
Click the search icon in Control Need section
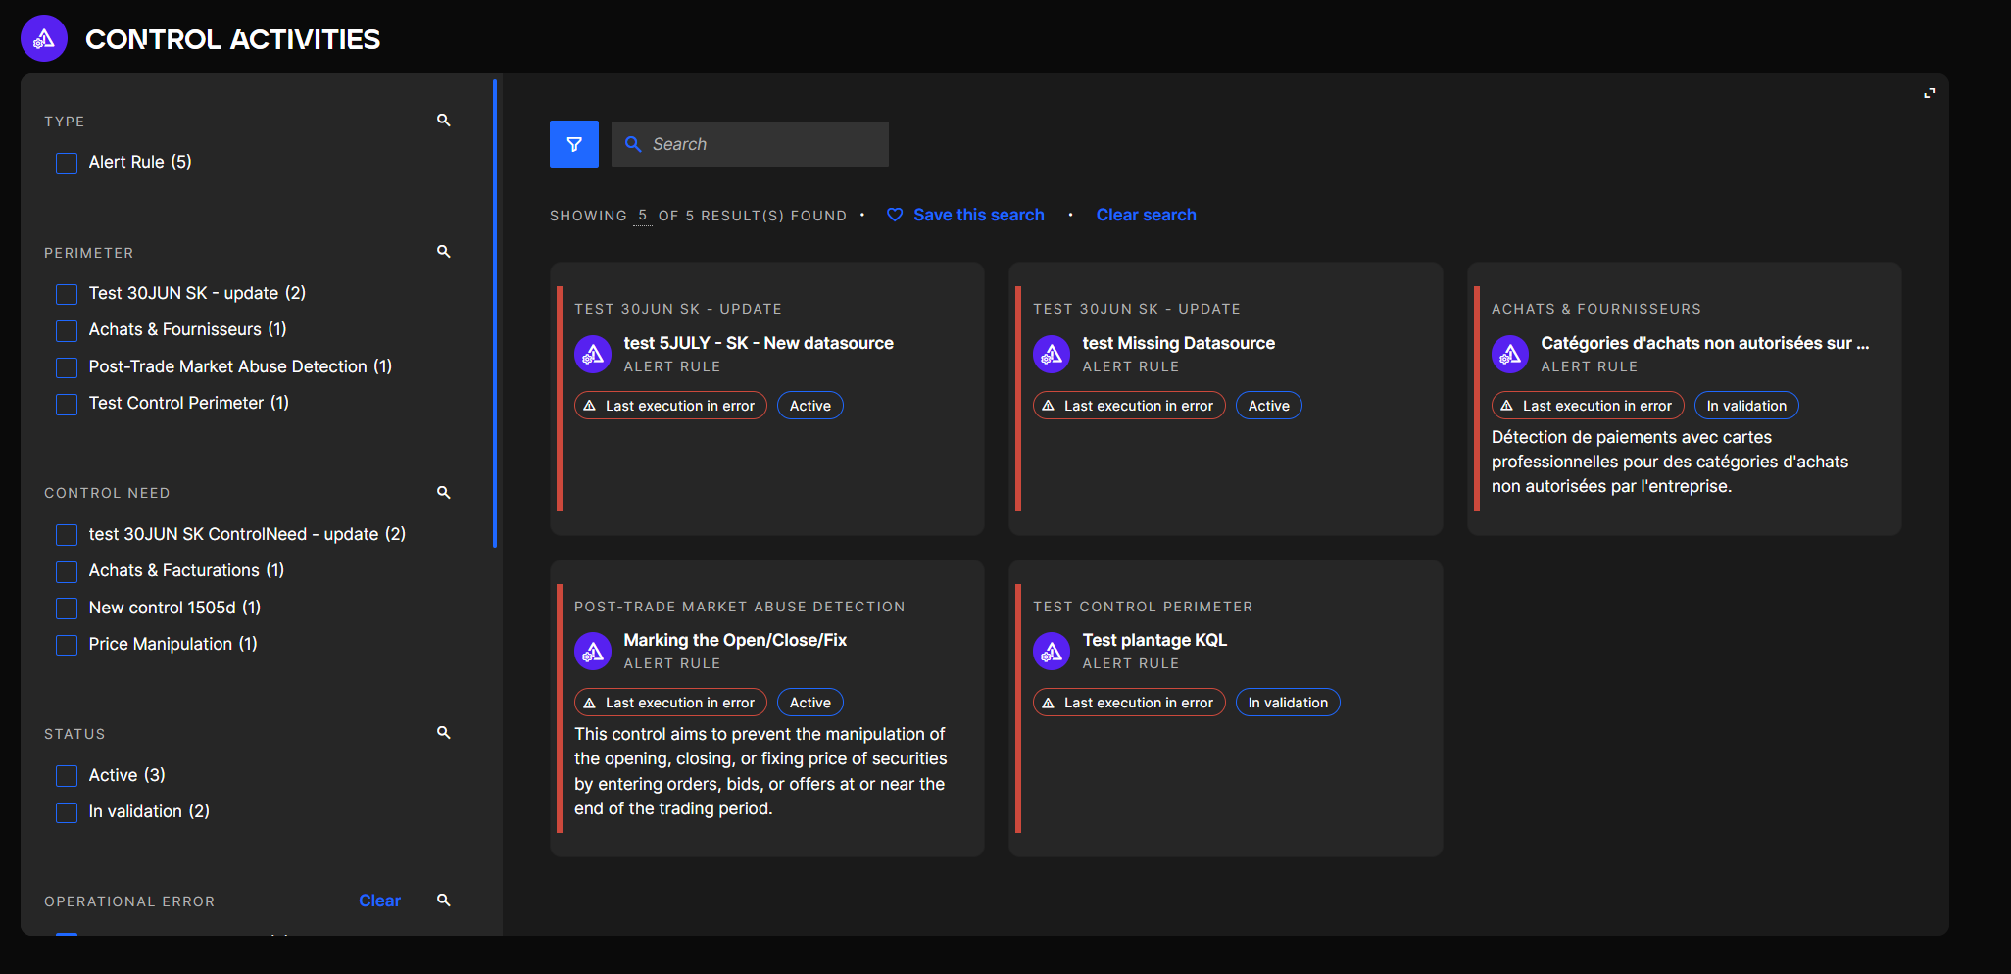click(x=443, y=493)
